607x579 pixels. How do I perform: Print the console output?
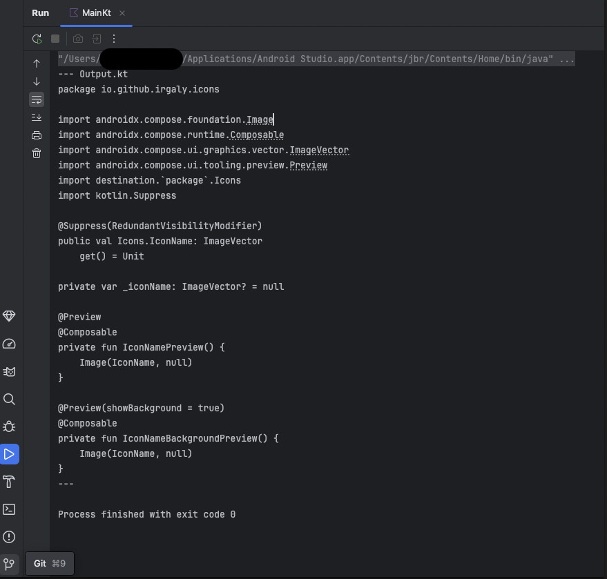point(37,135)
